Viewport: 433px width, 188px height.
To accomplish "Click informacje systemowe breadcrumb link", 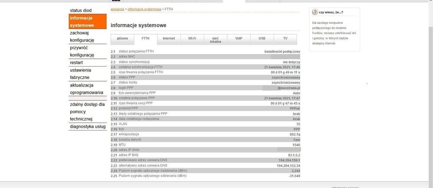I will coord(144,9).
